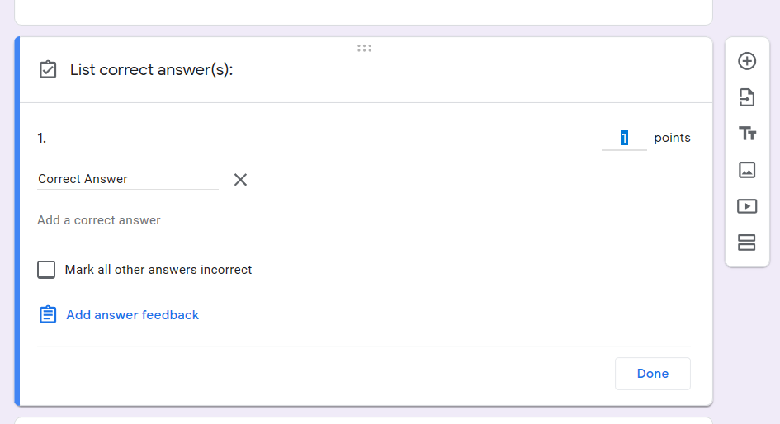The width and height of the screenshot is (780, 424).
Task: Add a section from the sidebar
Action: coord(747,243)
